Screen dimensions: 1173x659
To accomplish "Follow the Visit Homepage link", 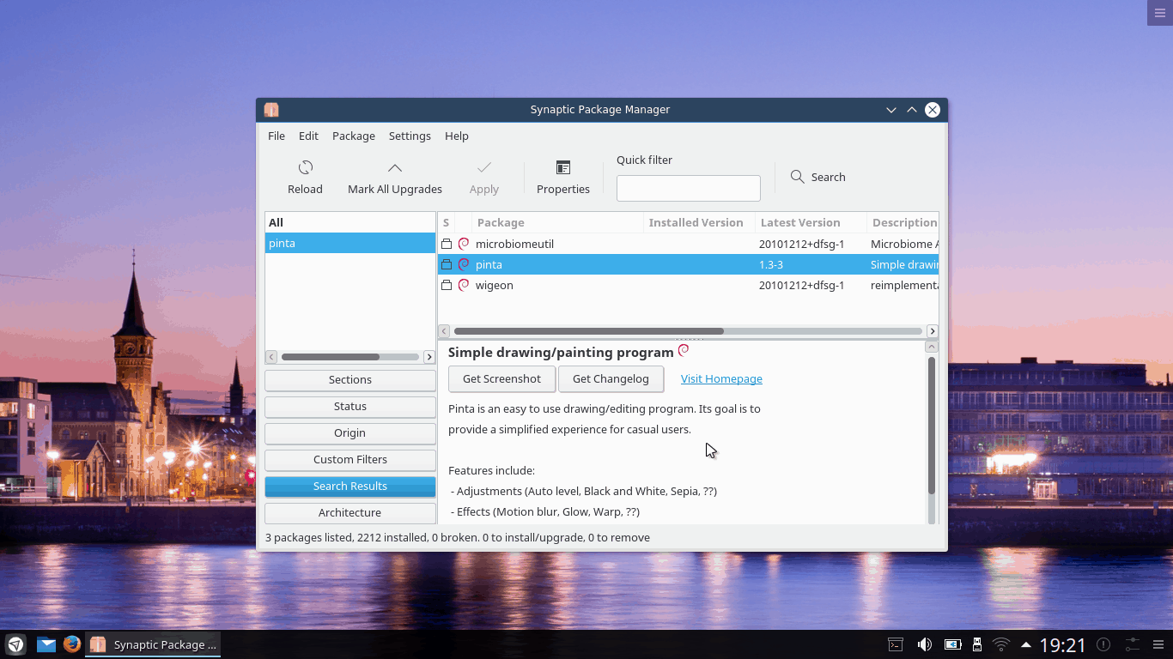I will (x=721, y=378).
